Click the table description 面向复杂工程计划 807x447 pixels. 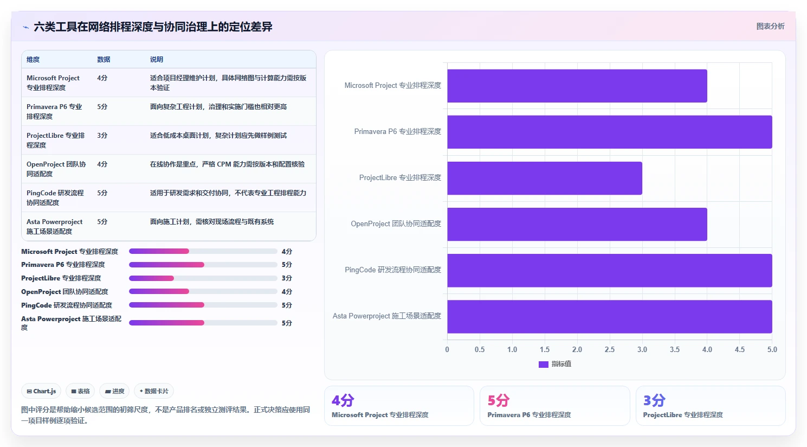pos(218,107)
